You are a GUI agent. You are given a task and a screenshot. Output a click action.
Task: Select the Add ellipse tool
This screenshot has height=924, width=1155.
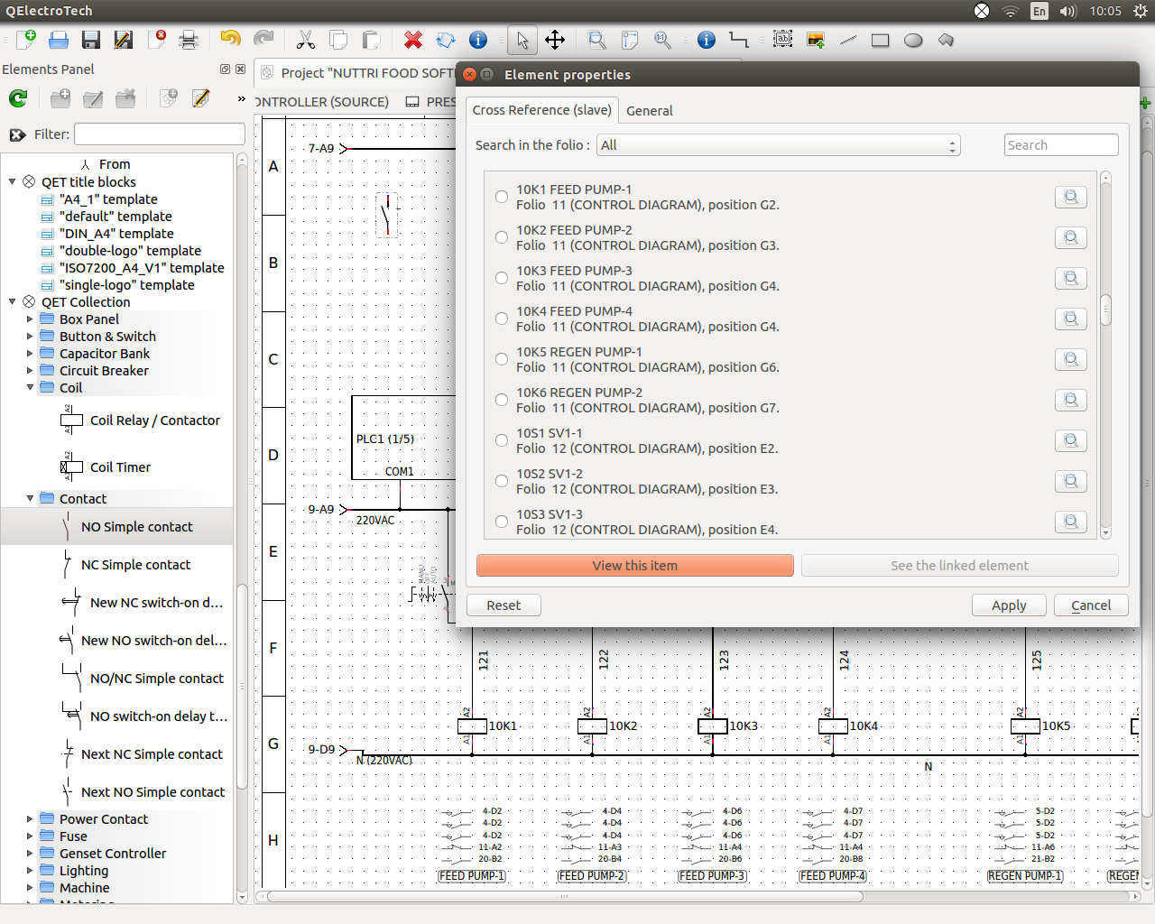pos(913,40)
